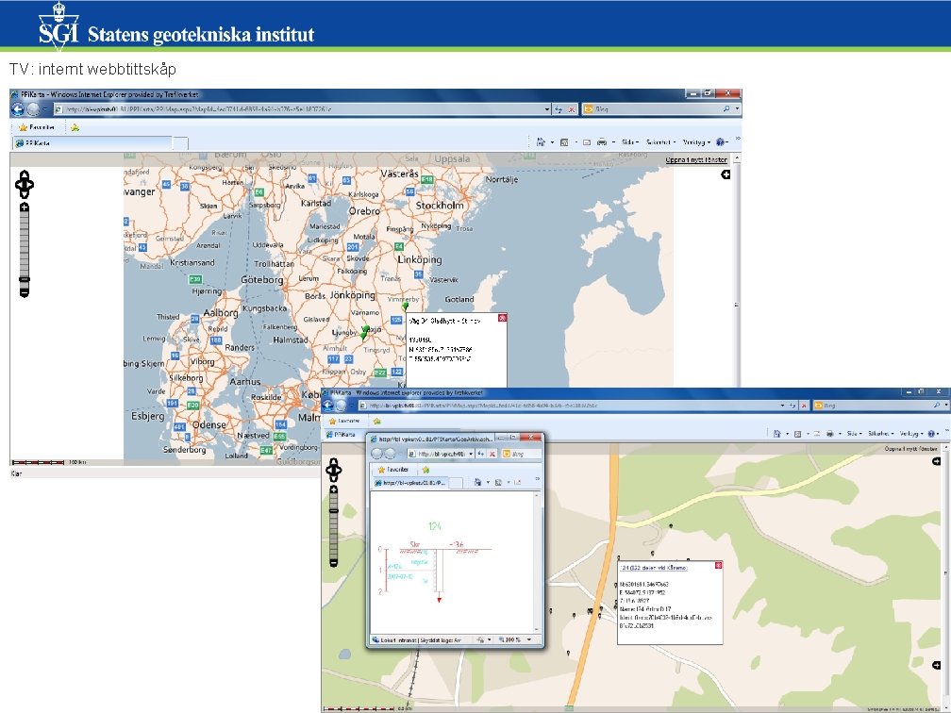This screenshot has height=713, width=951.
Task: Open the search provider dropdown in upper window
Action: tap(737, 109)
